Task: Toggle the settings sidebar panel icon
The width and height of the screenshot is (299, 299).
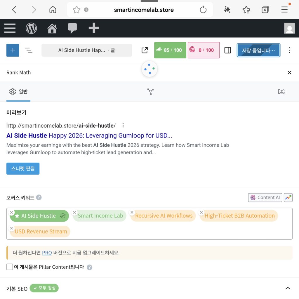Action: (227, 50)
